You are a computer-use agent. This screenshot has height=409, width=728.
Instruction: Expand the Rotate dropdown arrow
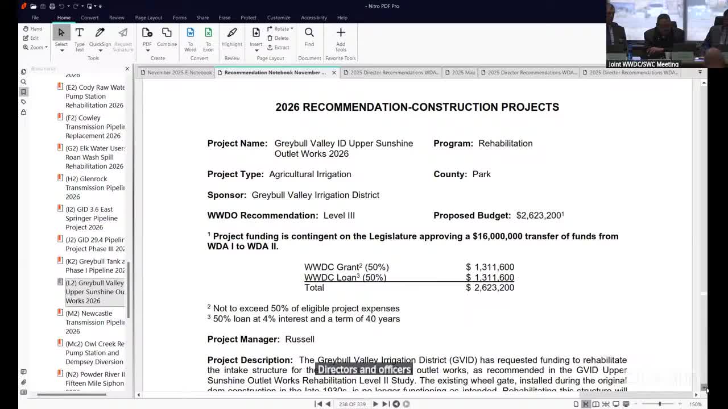coord(292,28)
